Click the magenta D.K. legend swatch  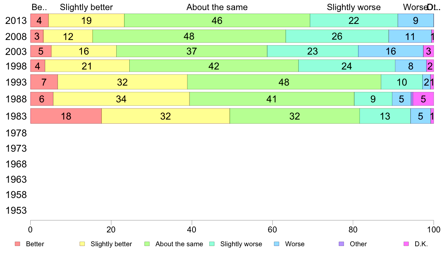(x=406, y=244)
